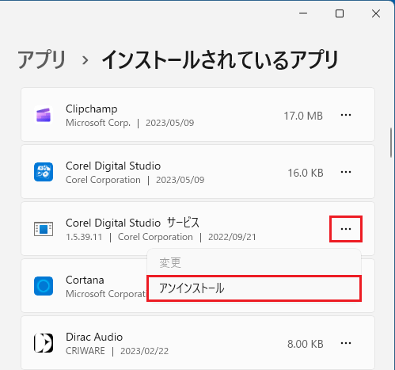Click the Clipchamp app name
This screenshot has height=370, width=395.
[x=92, y=109]
